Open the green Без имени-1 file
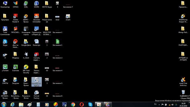 (57, 43)
